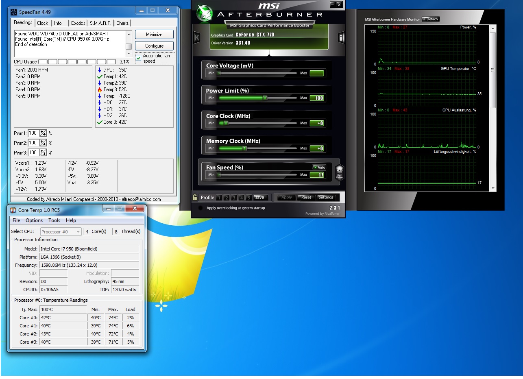Viewport: 523px width, 379px height.
Task: Click the flame icon beside Temp3
Action: point(100,89)
